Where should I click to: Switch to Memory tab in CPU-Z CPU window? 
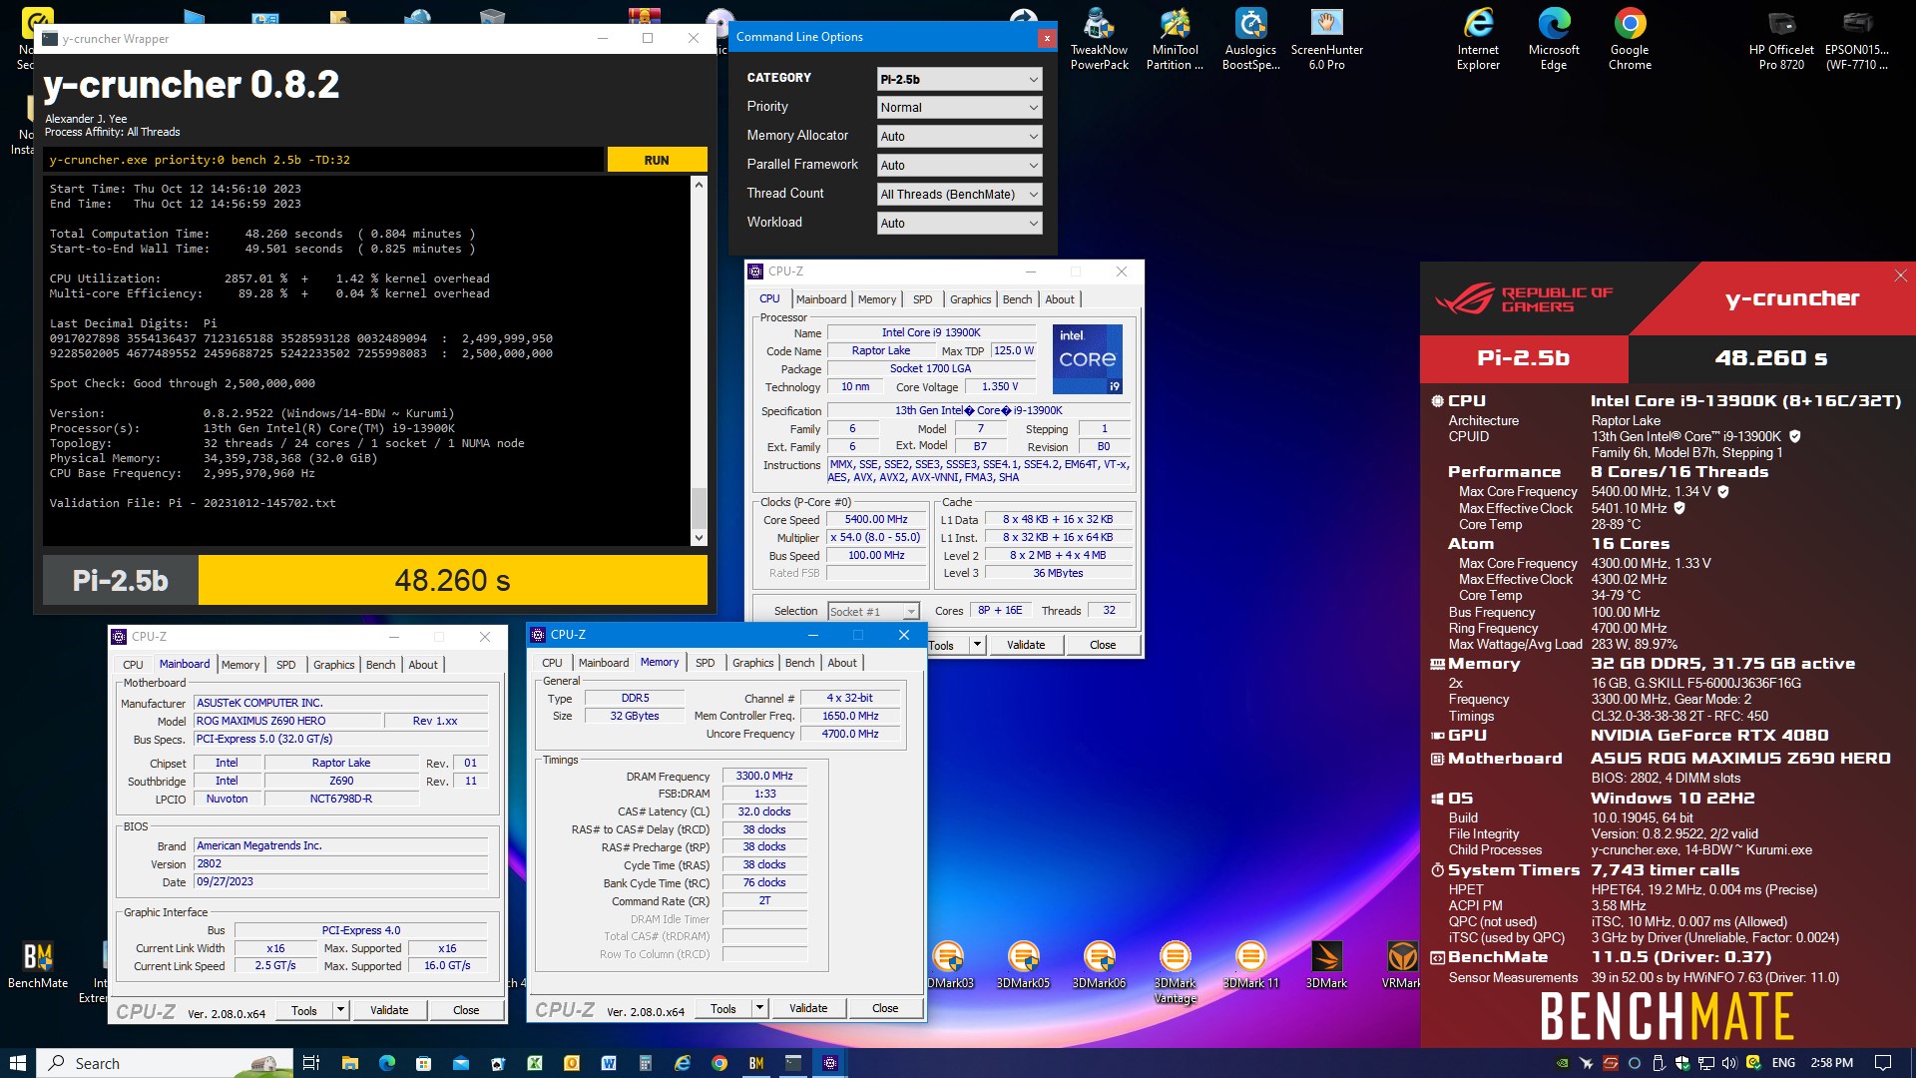pyautogui.click(x=876, y=299)
